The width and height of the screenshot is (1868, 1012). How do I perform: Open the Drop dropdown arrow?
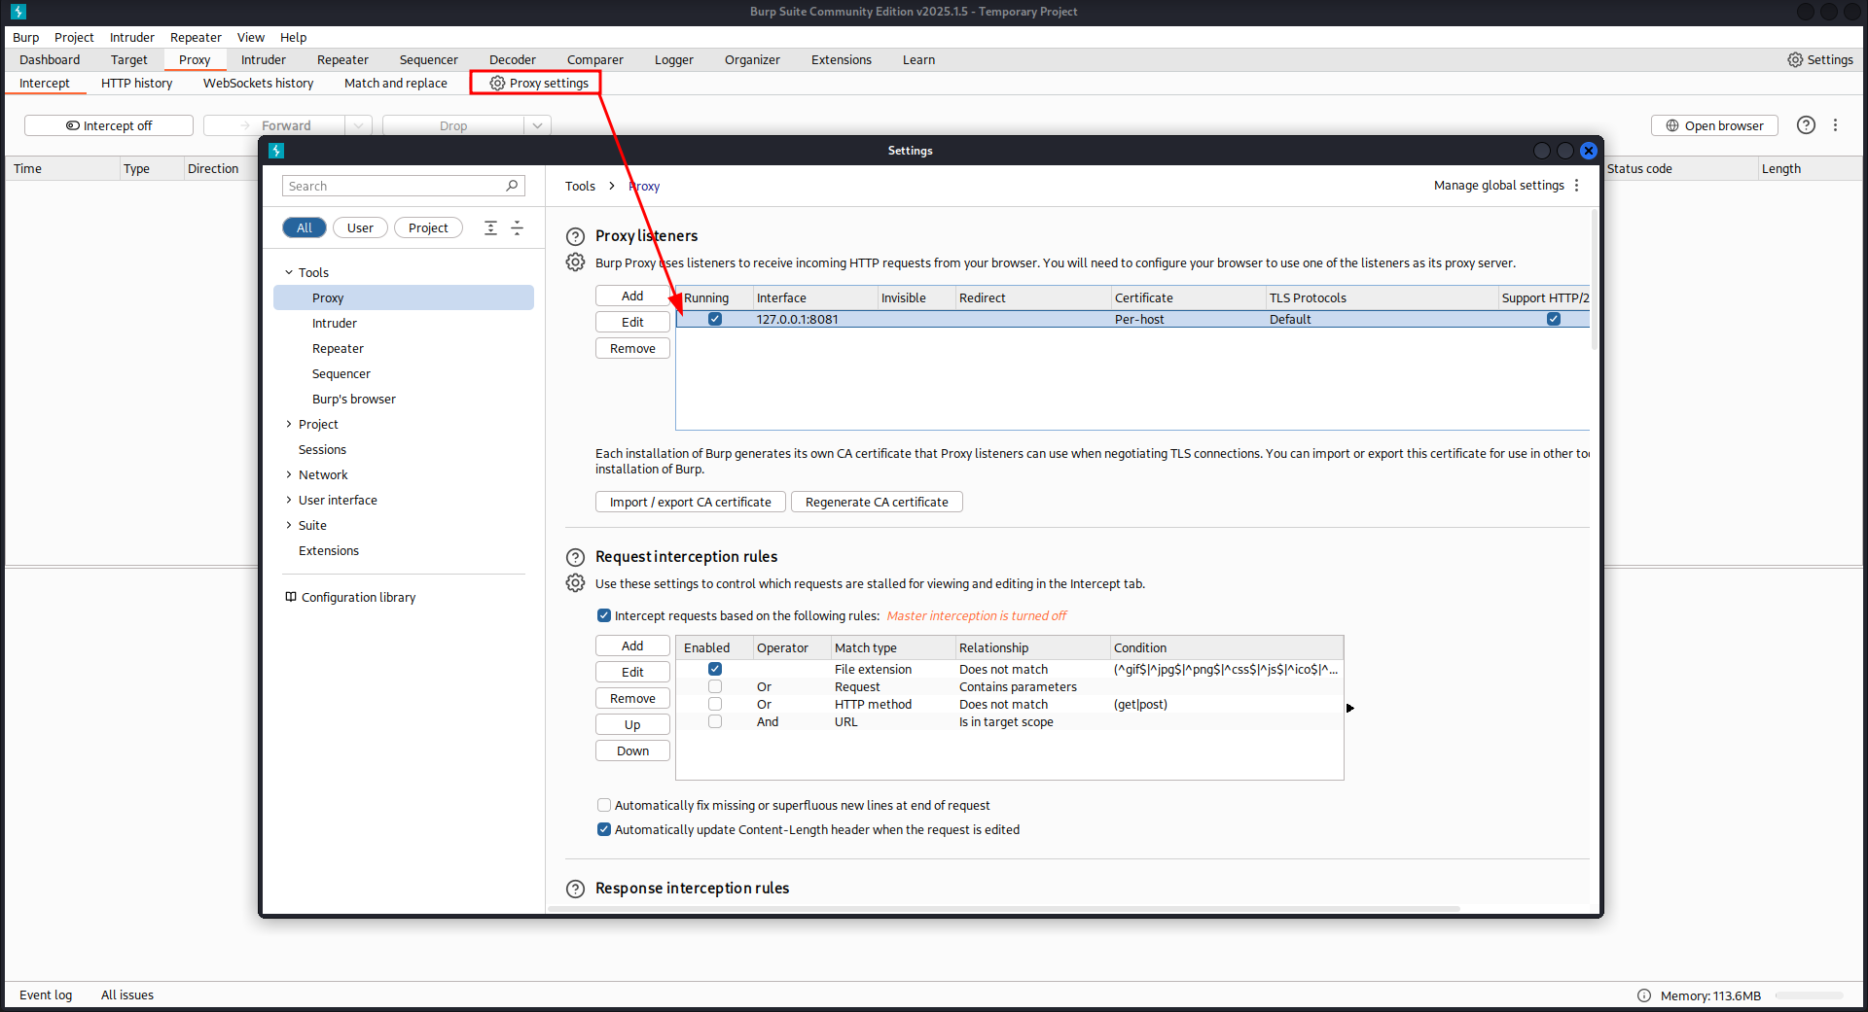click(x=537, y=125)
